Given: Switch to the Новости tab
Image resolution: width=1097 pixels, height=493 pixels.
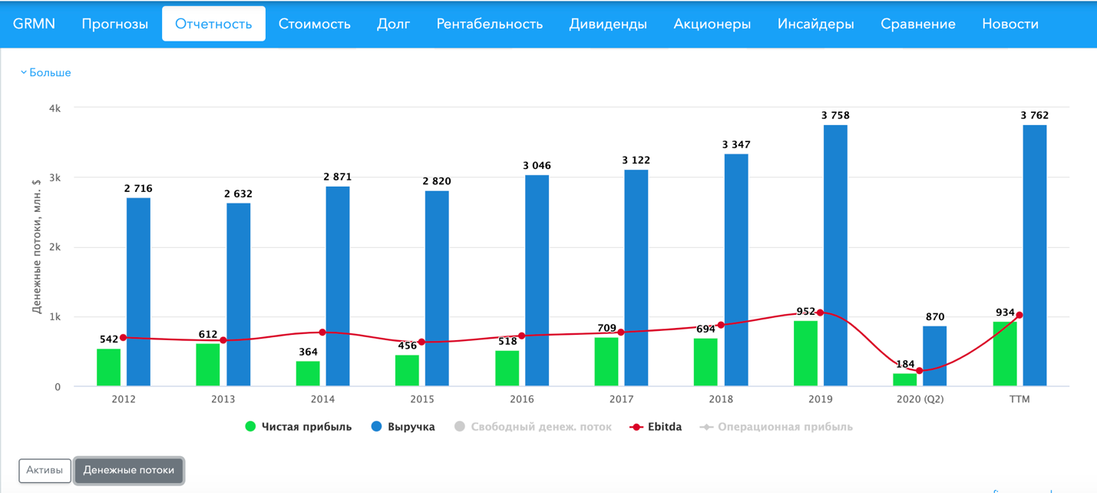Looking at the screenshot, I should tap(1009, 24).
